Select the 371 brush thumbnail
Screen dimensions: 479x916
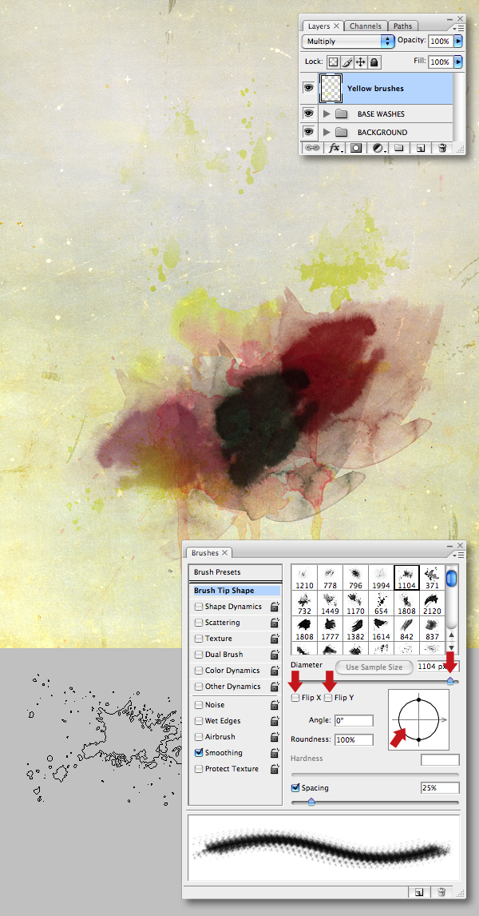[433, 577]
